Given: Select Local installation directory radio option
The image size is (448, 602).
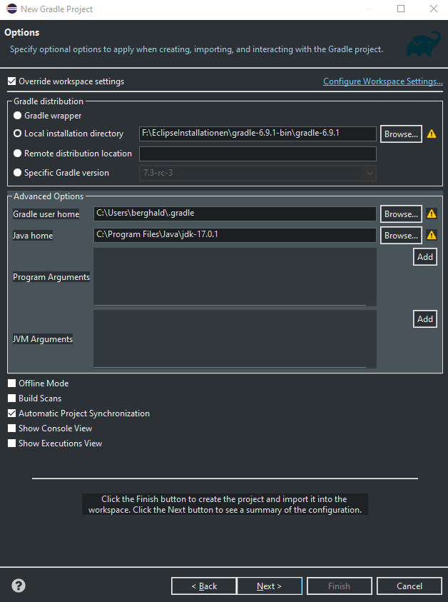Looking at the screenshot, I should pyautogui.click(x=17, y=134).
